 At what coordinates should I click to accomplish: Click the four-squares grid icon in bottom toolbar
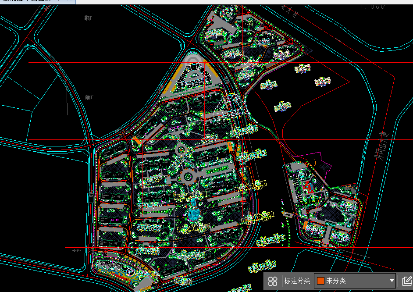[x=273, y=281]
